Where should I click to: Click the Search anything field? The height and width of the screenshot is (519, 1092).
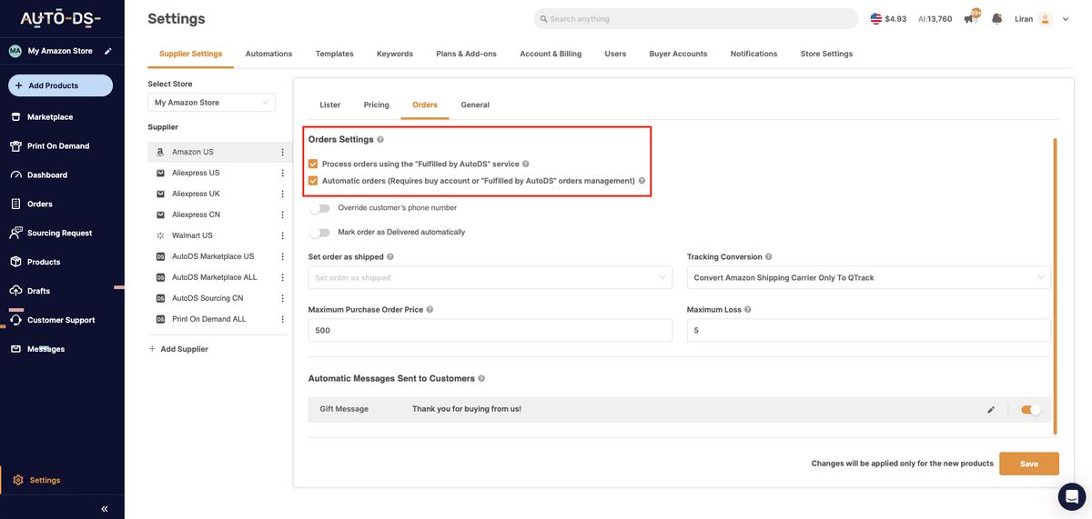tap(696, 19)
